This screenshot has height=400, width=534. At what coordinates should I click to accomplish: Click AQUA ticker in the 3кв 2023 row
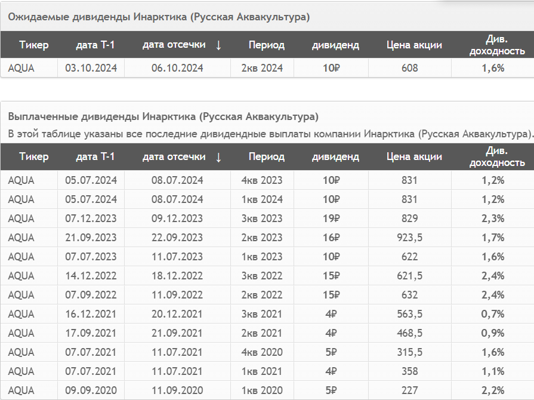tap(21, 219)
